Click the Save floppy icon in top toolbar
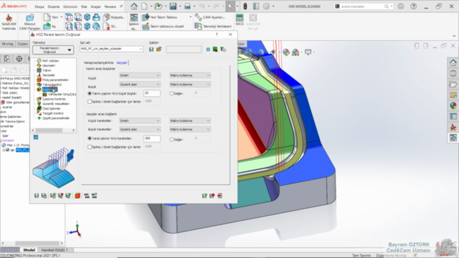 (x=173, y=6)
